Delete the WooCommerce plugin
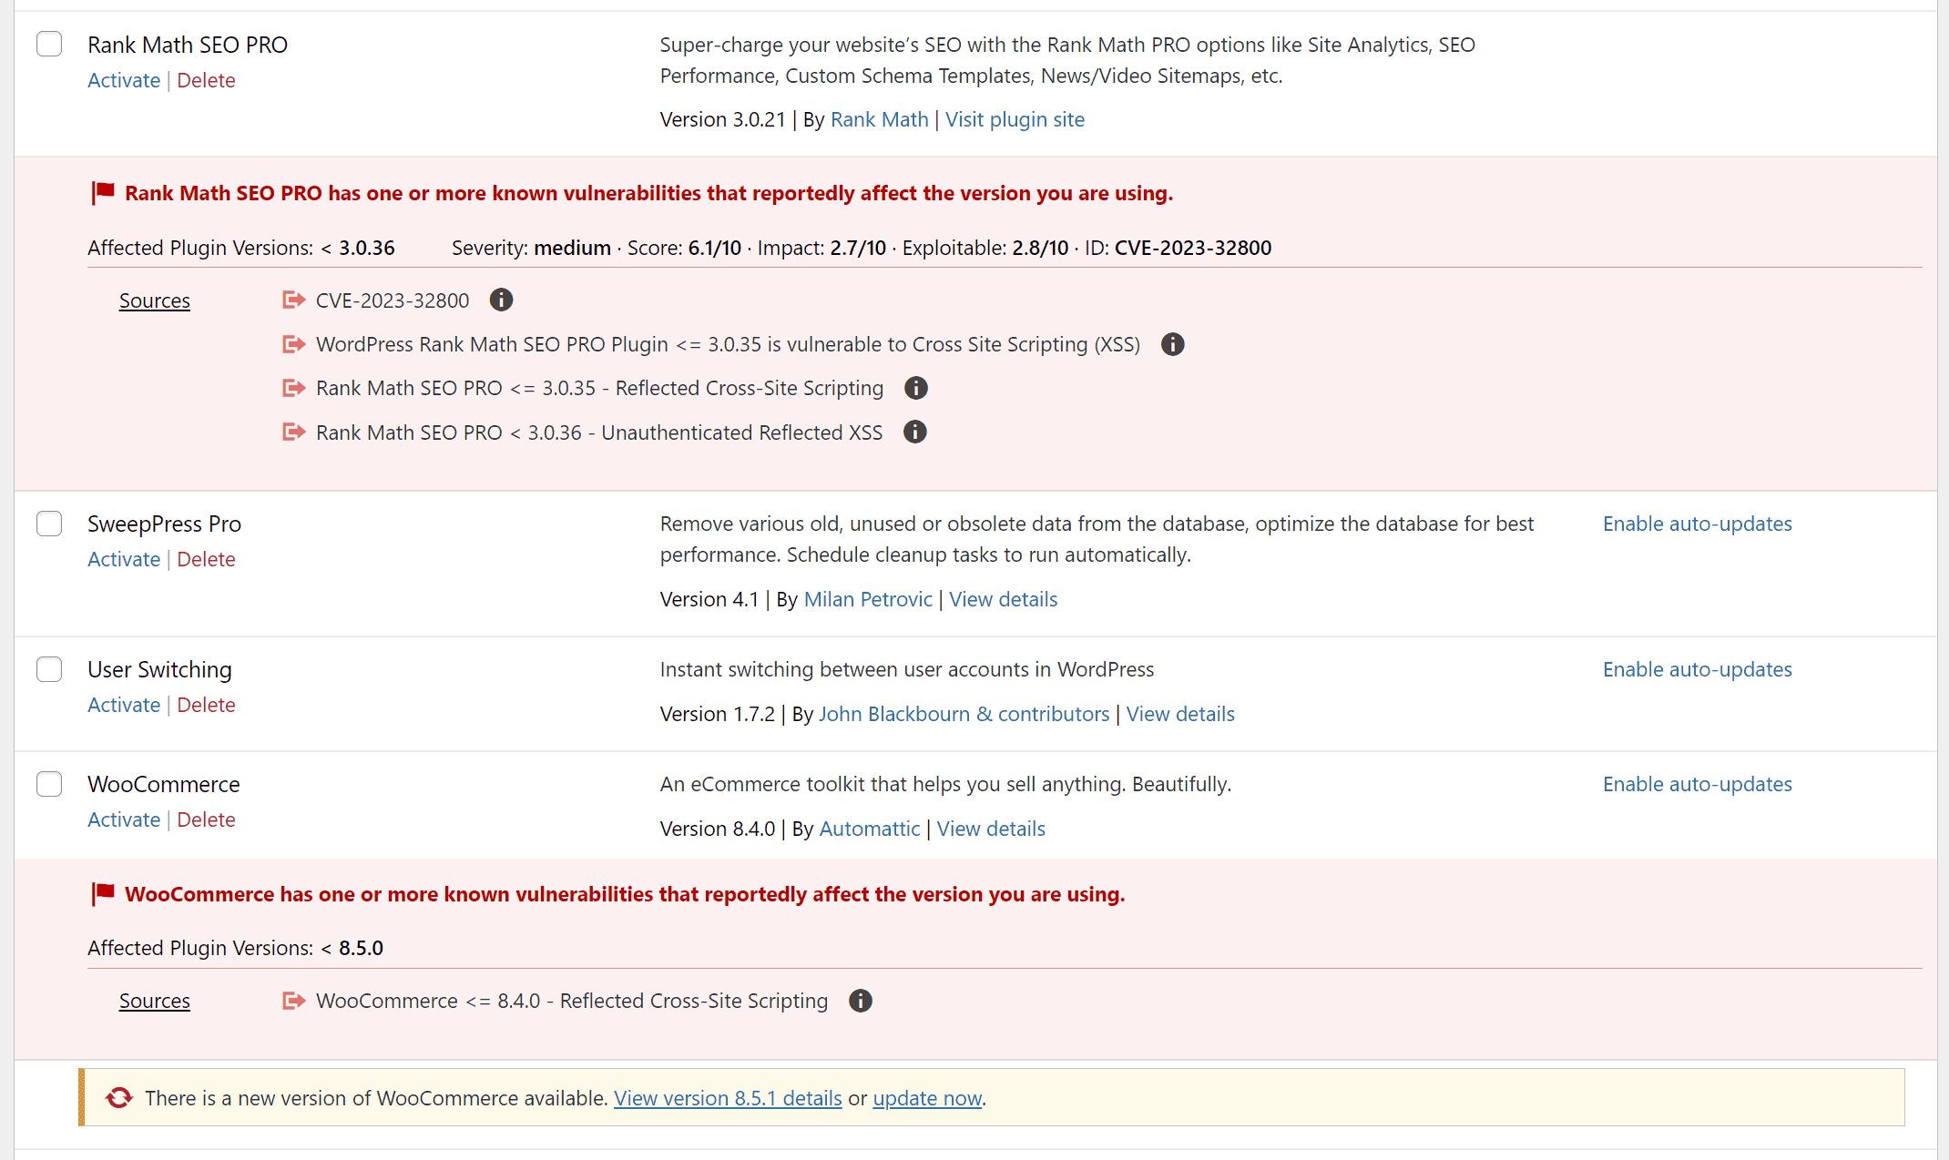1949x1160 pixels. click(206, 819)
